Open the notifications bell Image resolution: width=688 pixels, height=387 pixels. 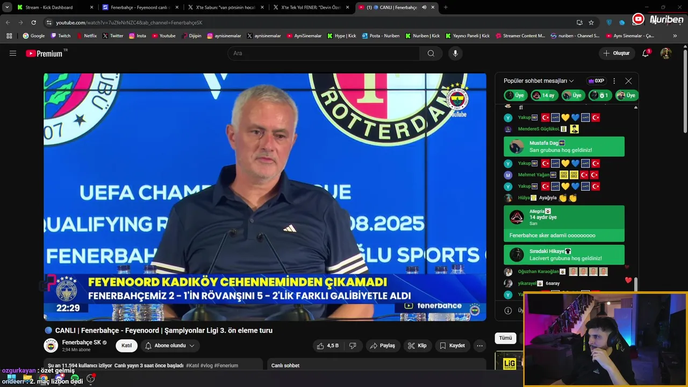[x=646, y=53]
